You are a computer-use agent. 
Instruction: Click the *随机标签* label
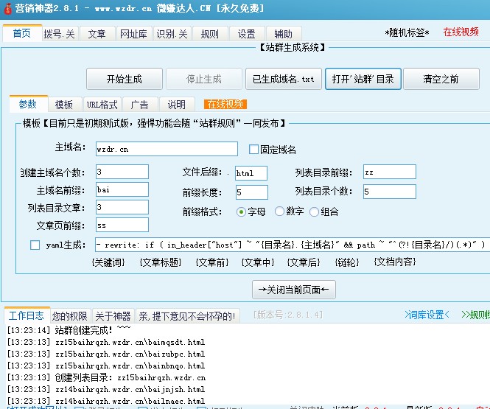407,32
